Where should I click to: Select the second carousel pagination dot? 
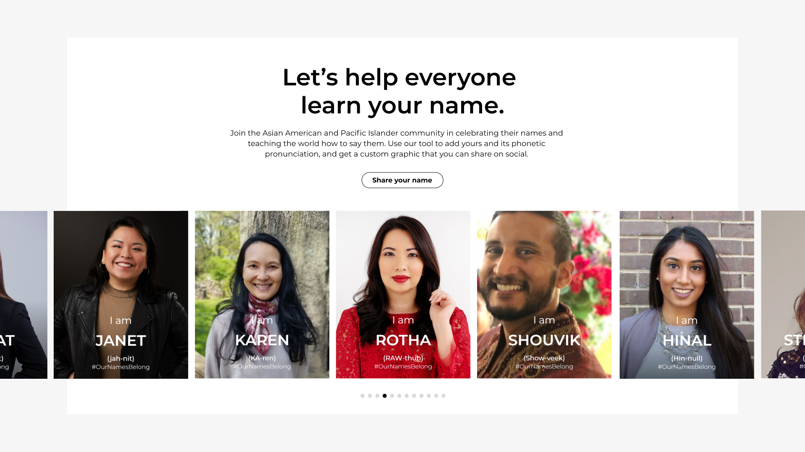point(370,395)
